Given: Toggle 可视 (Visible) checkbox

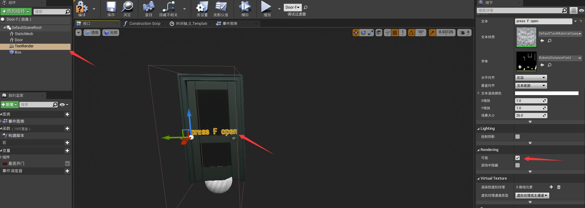Looking at the screenshot, I should pos(518,158).
